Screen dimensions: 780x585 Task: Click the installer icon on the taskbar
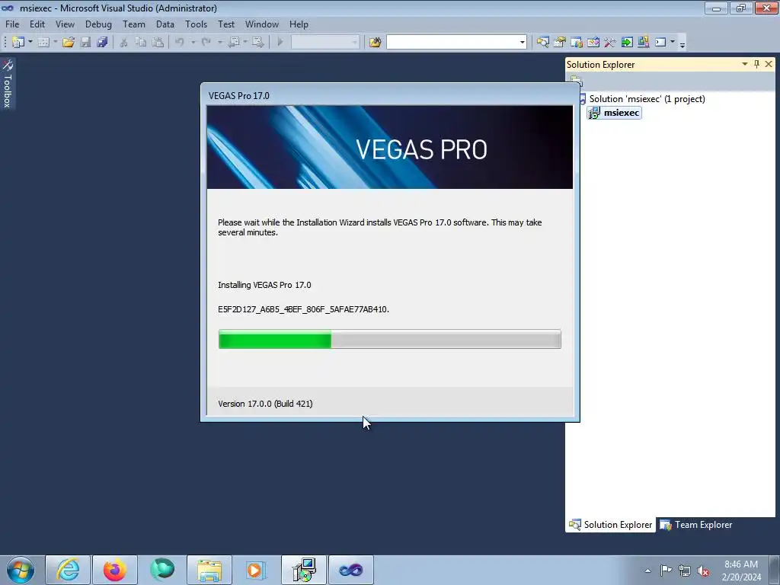(304, 570)
